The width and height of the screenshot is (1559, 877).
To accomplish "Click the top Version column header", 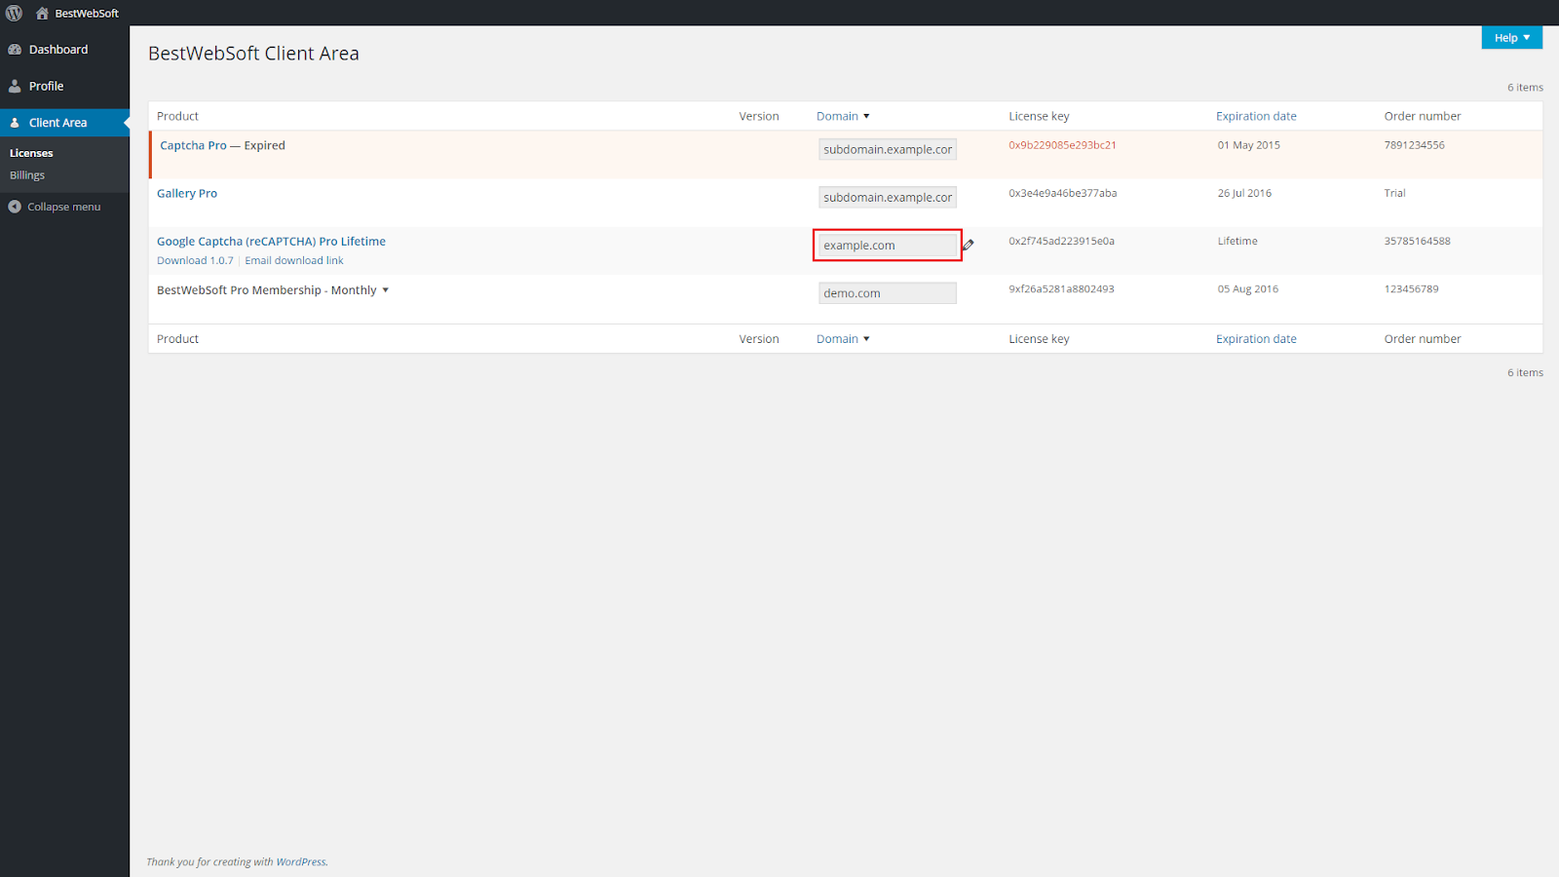I will click(759, 116).
